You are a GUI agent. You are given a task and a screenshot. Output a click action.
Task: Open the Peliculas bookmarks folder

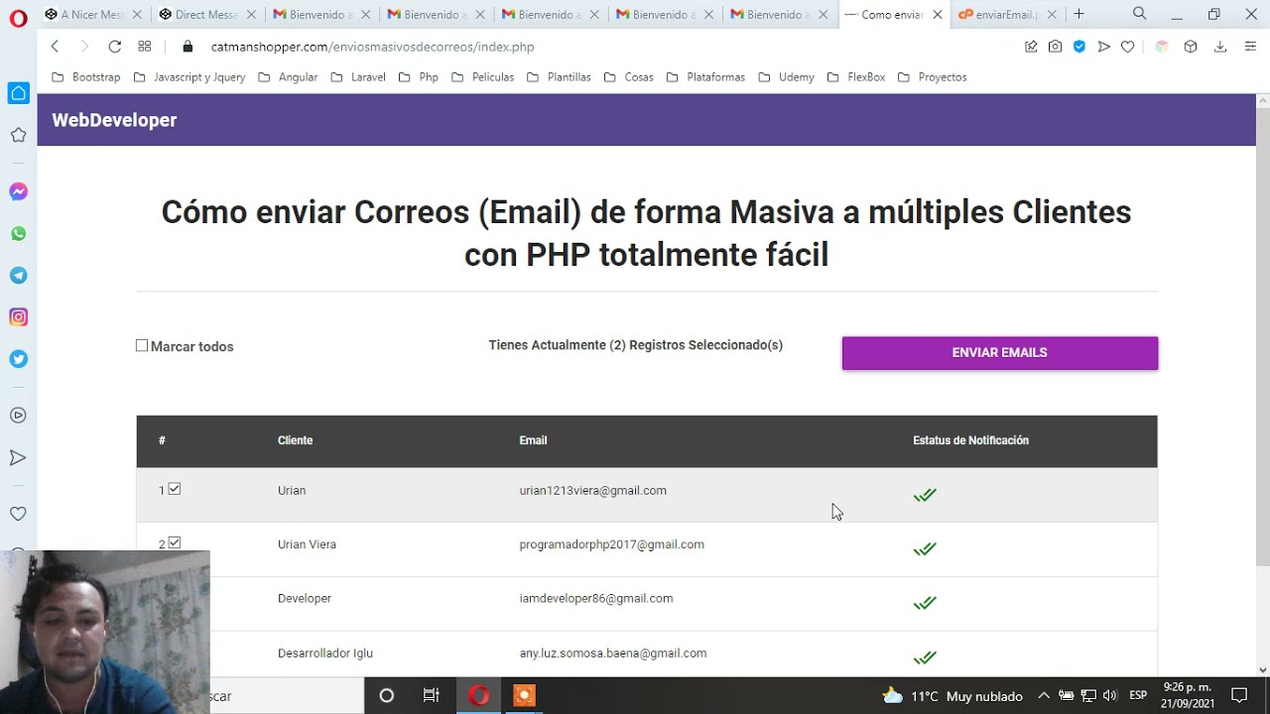482,77
